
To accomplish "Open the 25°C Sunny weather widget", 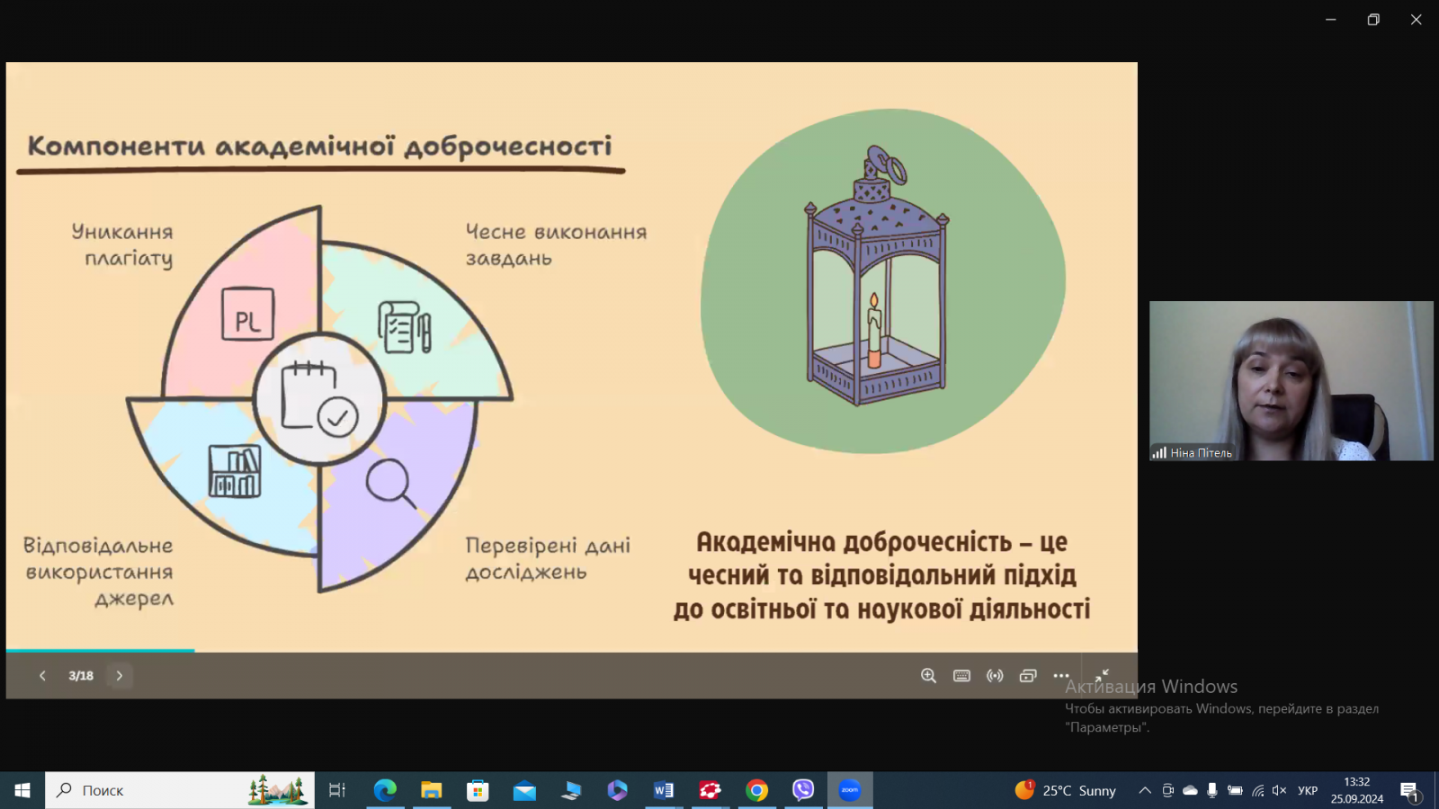I will [x=1066, y=790].
